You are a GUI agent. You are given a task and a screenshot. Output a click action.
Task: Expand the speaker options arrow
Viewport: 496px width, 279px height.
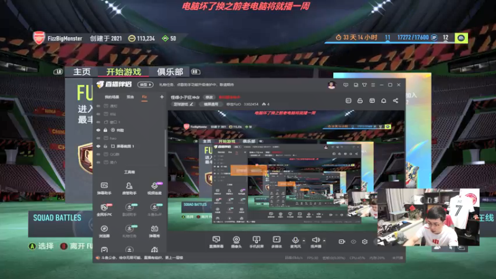click(x=324, y=241)
